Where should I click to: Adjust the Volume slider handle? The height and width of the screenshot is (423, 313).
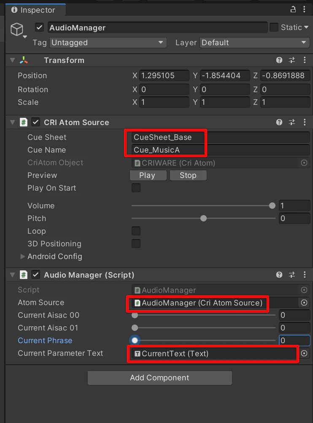tap(272, 205)
